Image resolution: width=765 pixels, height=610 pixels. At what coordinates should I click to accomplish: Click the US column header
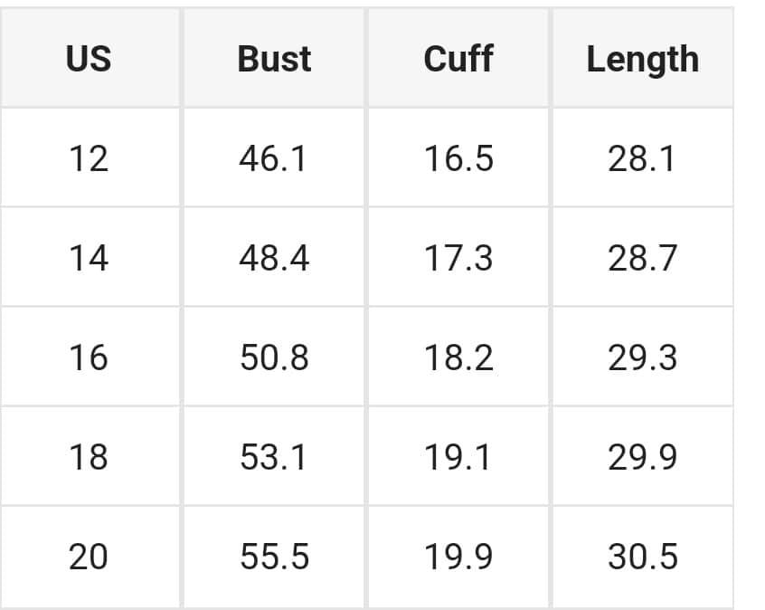(x=89, y=59)
